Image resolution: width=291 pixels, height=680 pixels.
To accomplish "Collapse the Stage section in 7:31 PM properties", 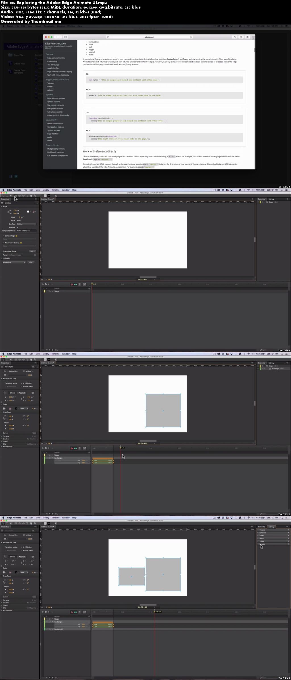I will tap(1, 206).
